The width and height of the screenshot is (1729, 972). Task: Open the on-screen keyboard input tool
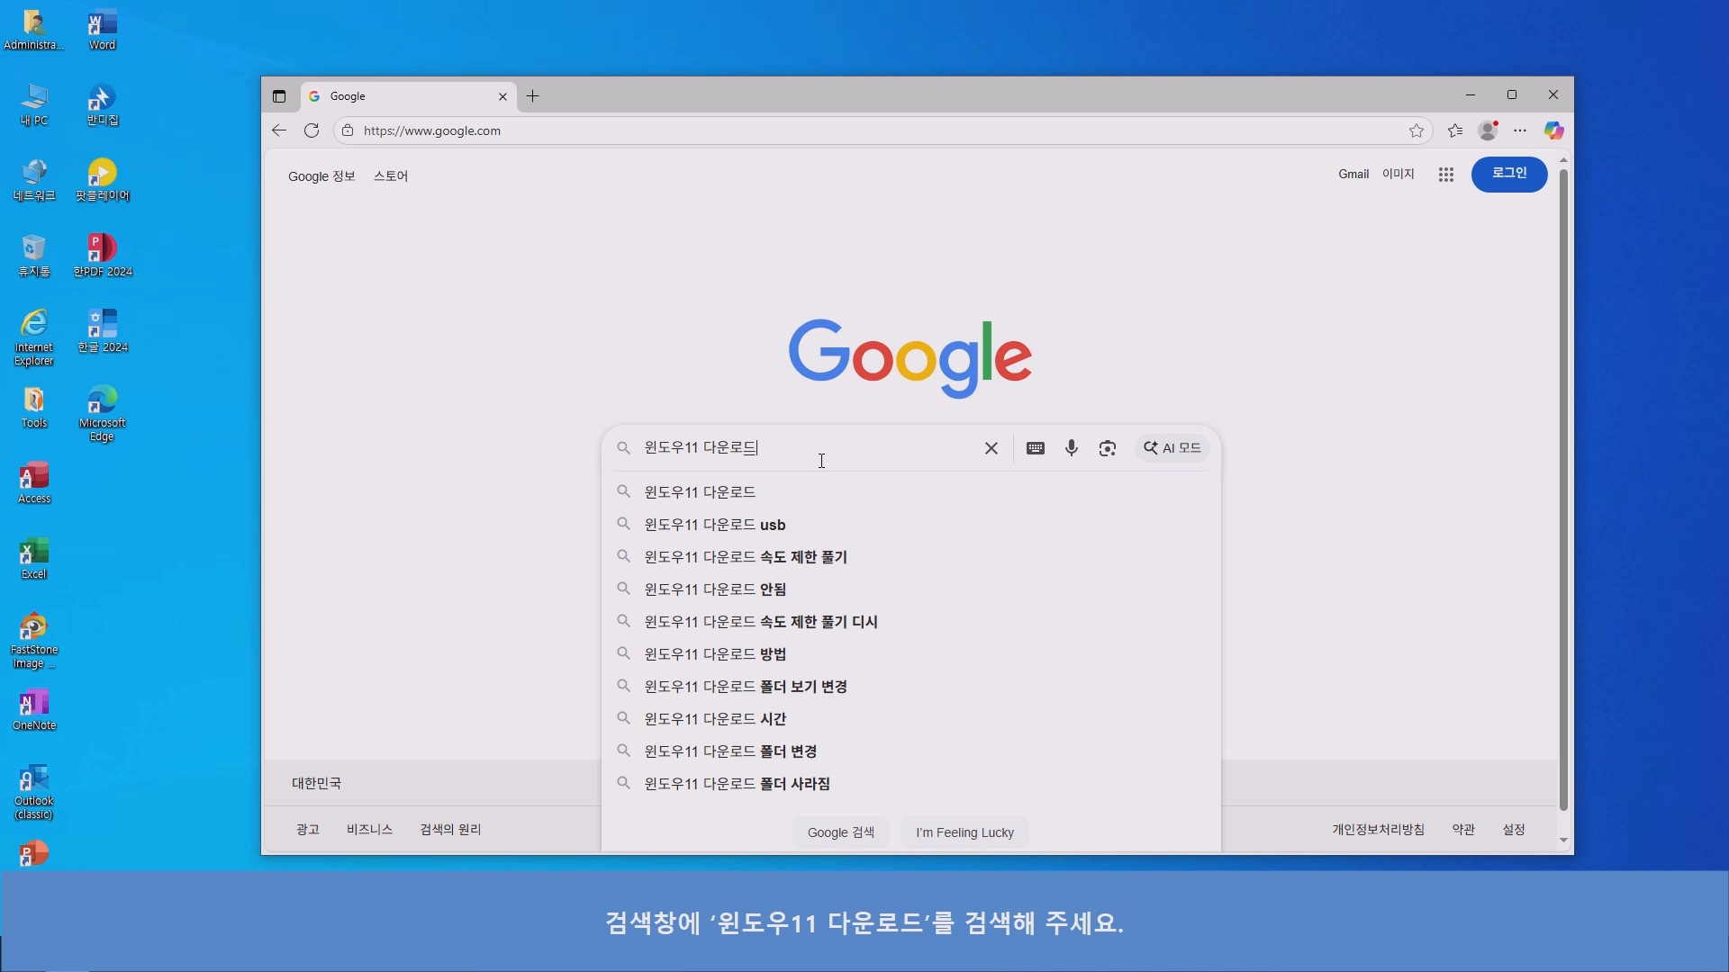(1035, 448)
